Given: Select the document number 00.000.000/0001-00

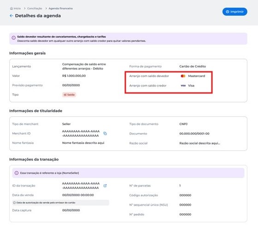Looking at the screenshot, I should 194,133.
